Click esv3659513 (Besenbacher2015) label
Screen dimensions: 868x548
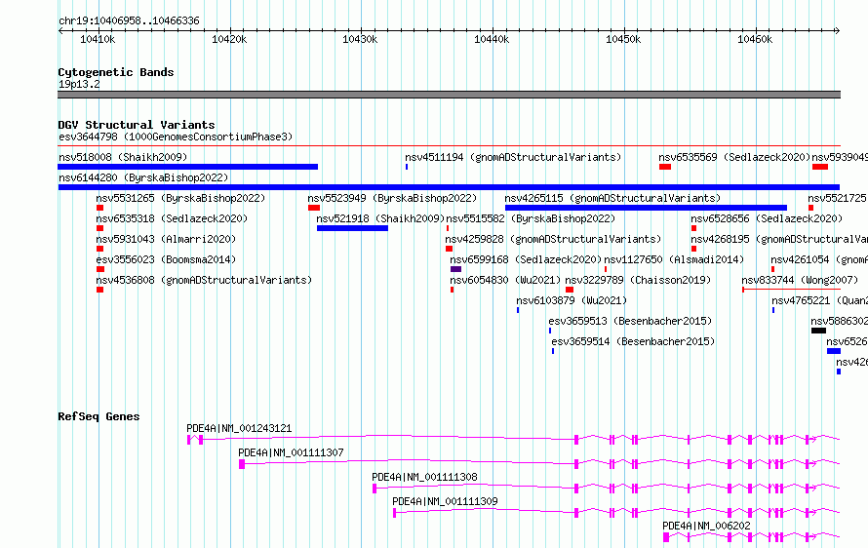pos(630,321)
